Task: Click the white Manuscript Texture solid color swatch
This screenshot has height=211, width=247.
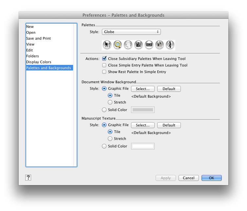Action: pyautogui.click(x=143, y=146)
